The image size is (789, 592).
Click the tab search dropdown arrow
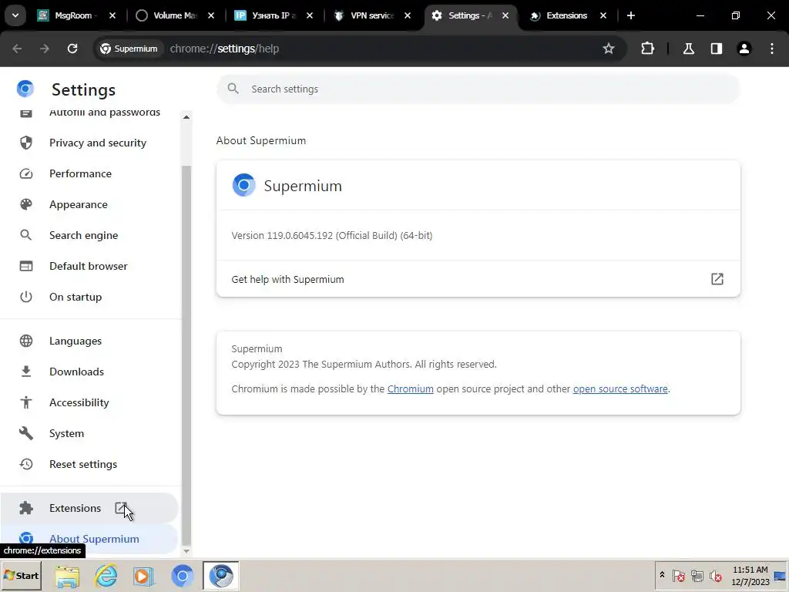15,15
